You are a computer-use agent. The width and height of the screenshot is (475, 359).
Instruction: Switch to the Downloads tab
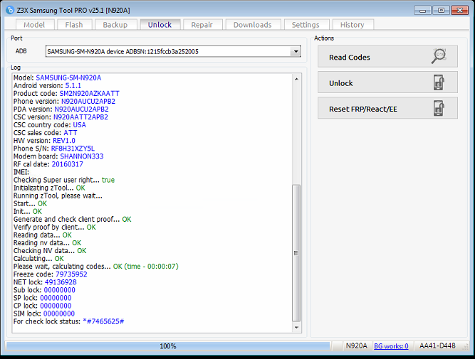coord(253,25)
